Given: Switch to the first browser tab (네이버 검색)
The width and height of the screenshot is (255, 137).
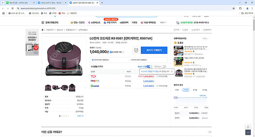Looking at the screenshot, I should 20,3.
